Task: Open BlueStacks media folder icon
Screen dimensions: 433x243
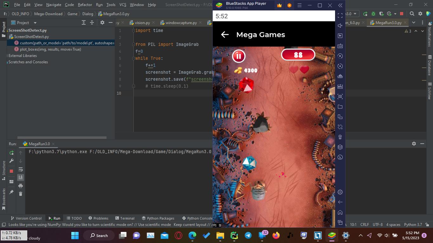Action: point(340,107)
